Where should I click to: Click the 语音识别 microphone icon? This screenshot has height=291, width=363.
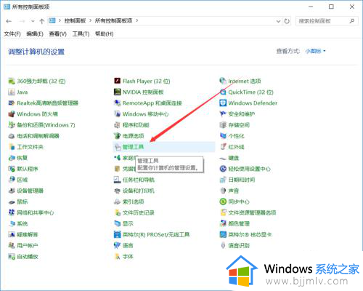tap(223, 246)
